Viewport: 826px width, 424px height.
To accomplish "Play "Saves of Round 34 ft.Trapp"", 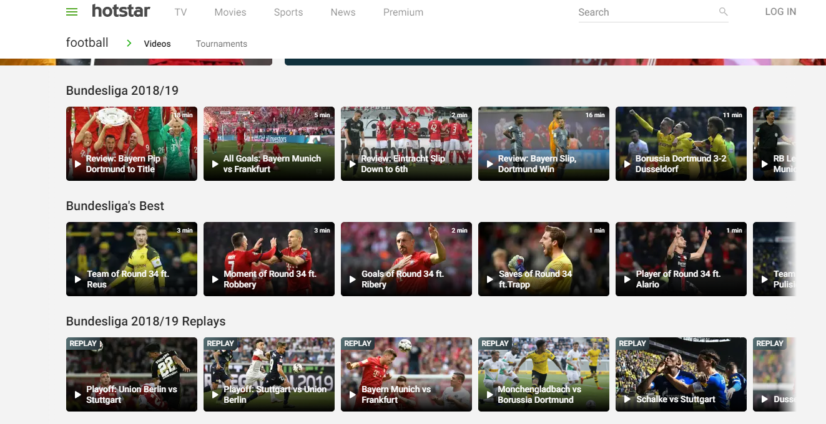I will (x=543, y=259).
